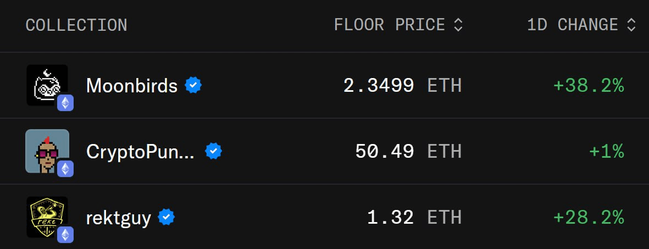
Task: Open the Moonbirds collection thumbnail
Action: (47, 85)
